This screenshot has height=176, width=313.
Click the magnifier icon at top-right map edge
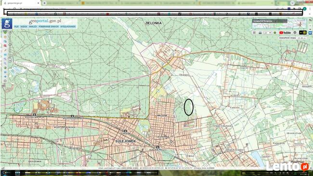[310, 20]
